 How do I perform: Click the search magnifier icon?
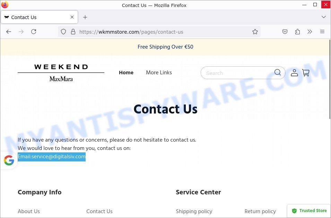pos(277,73)
